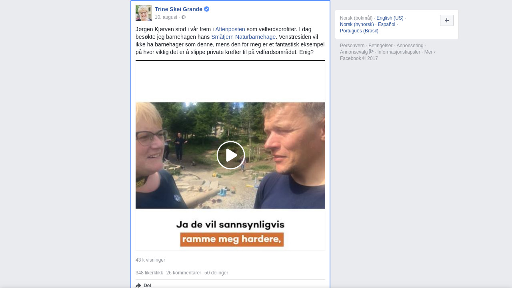512x288 pixels.
Task: Click the 10. august timestamp
Action: tap(166, 17)
